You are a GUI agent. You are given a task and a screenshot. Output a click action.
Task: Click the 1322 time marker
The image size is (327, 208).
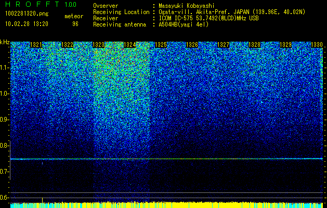[x=68, y=45]
